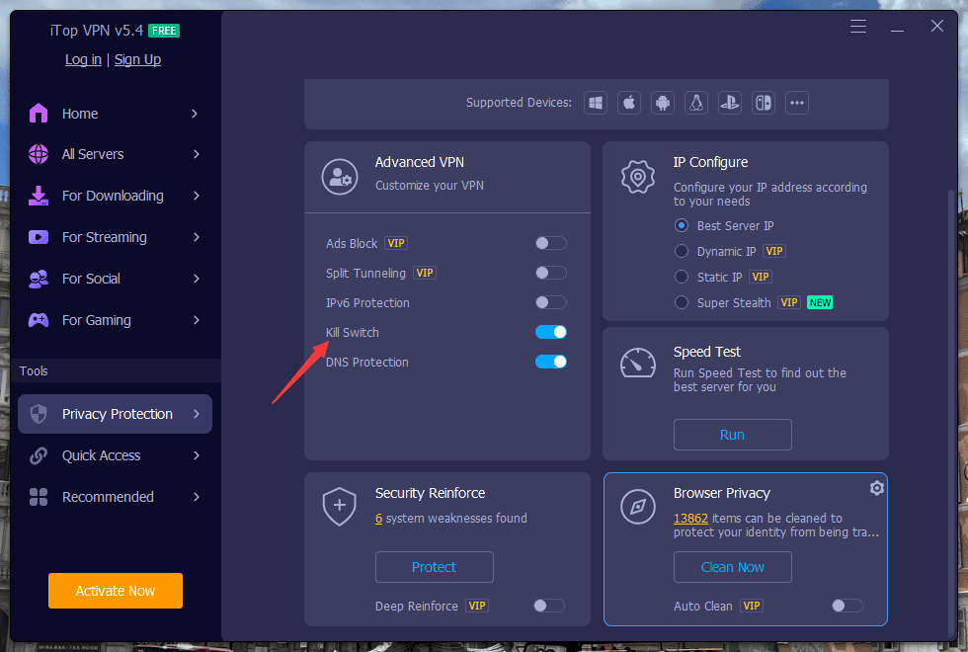Click the Recommended grid icon
Screen dimensions: 968x652
pos(39,497)
